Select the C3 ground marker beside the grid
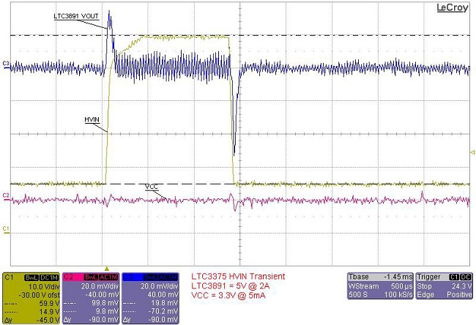The height and width of the screenshot is (325, 476). click(6, 64)
